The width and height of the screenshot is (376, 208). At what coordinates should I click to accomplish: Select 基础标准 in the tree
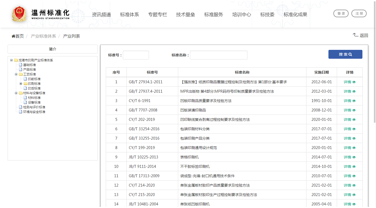click(30, 65)
